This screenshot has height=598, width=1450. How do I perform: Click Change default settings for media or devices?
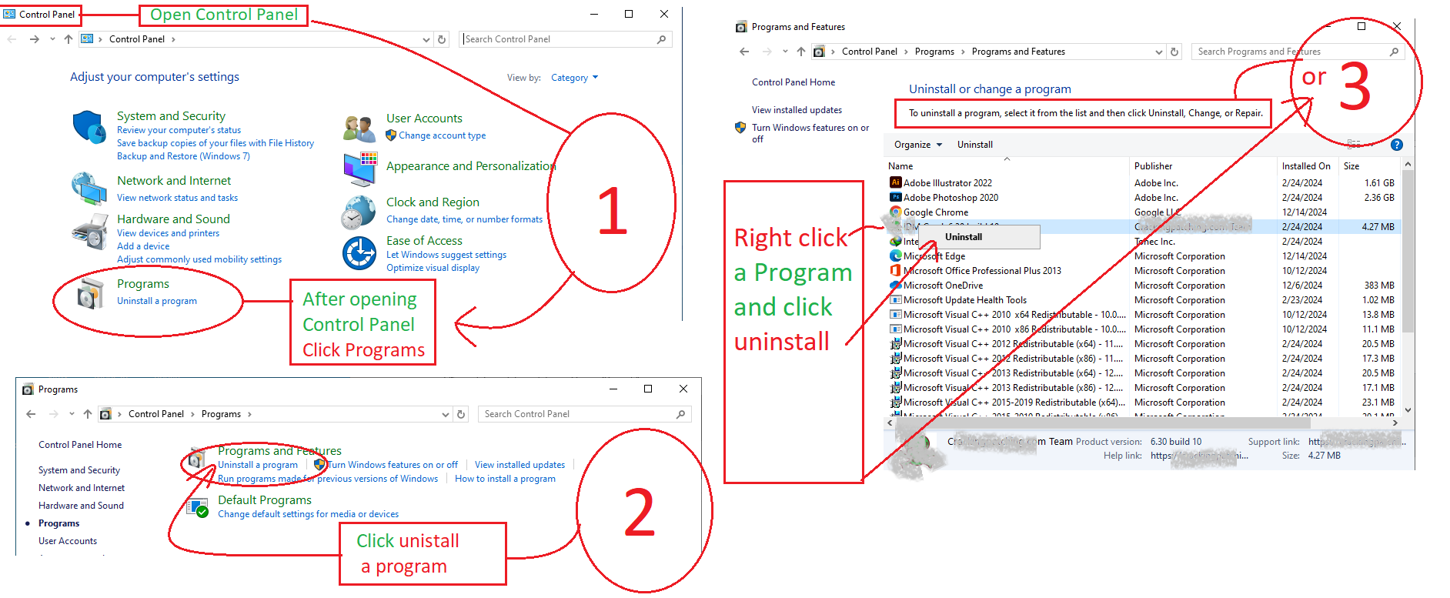308,514
